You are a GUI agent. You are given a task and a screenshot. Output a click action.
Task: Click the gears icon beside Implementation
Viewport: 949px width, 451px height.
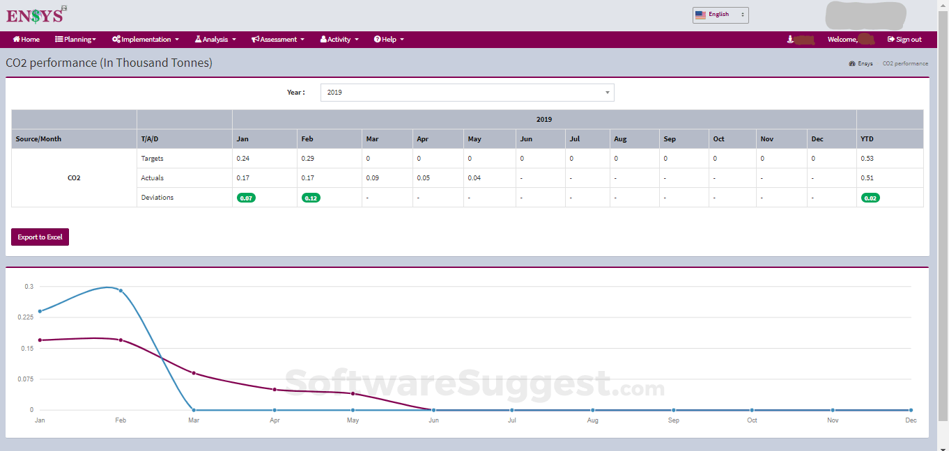pos(116,40)
